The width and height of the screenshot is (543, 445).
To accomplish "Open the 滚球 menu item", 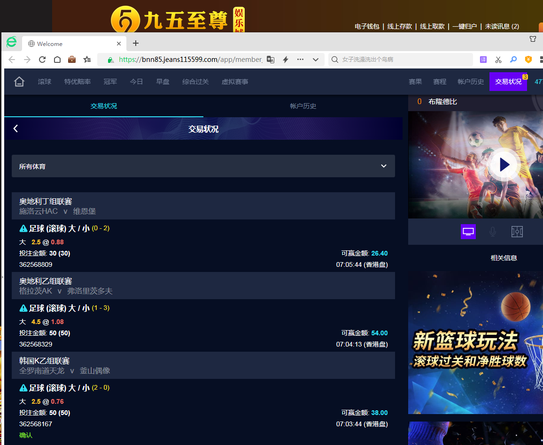I will point(45,82).
